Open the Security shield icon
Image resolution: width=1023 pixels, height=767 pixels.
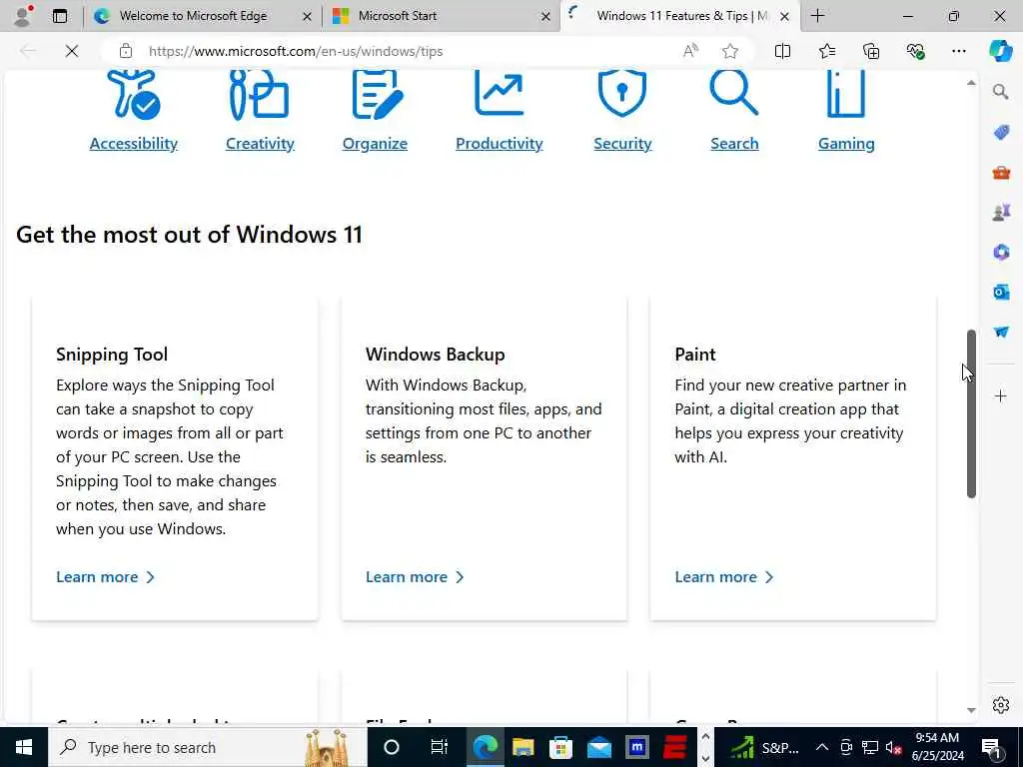(x=621, y=94)
